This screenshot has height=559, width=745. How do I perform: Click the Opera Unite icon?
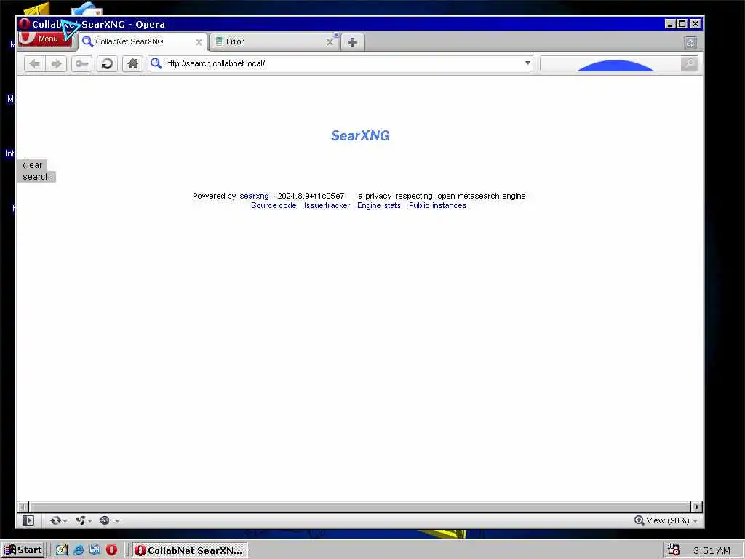coord(80,520)
